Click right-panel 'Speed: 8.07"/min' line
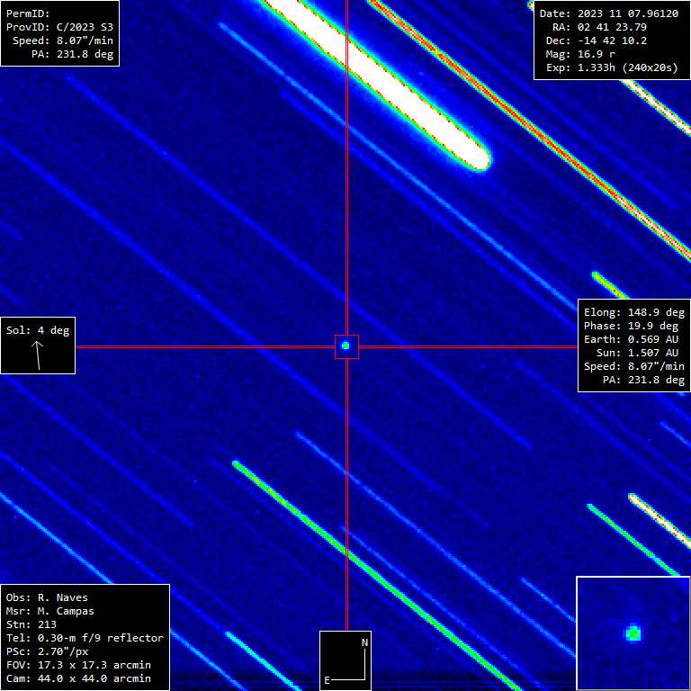The image size is (691, 691). [x=634, y=366]
